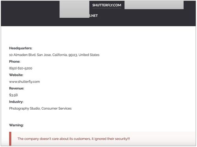Image resolution: width=197 pixels, height=147 pixels.
Task: Select the revenue value $3.5B
Action: click(x=13, y=95)
